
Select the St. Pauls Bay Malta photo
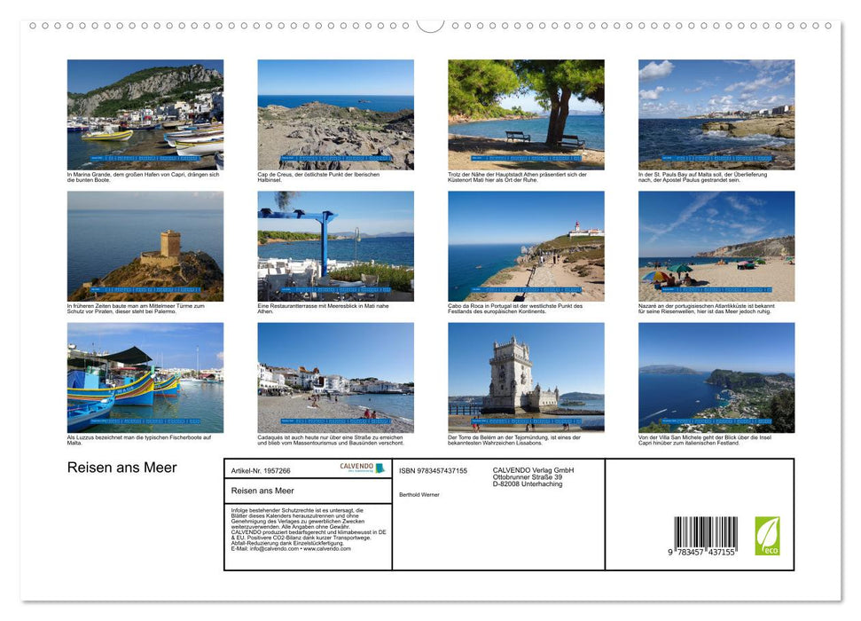[x=716, y=114]
